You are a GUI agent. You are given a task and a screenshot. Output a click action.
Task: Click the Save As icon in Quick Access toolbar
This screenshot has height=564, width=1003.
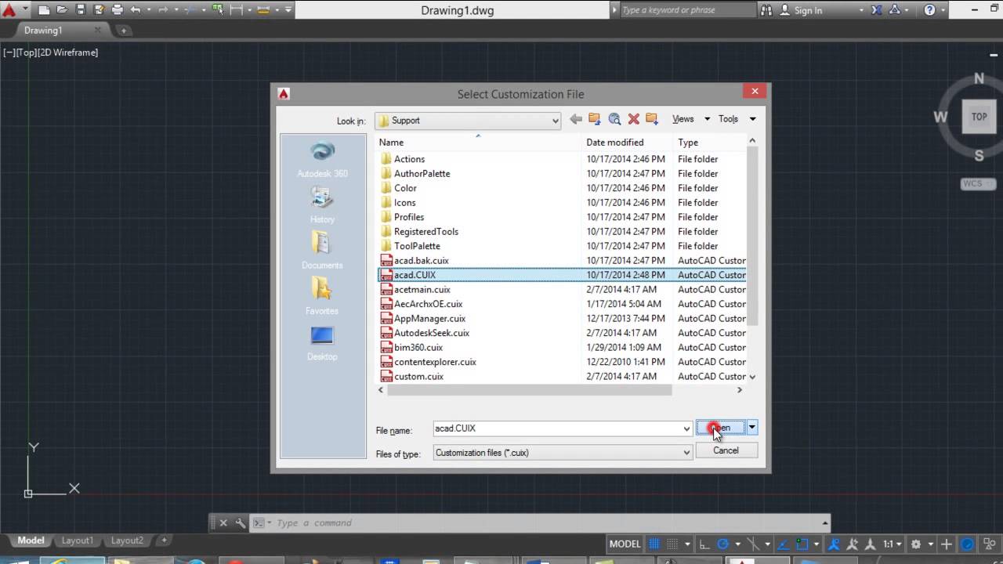(99, 10)
